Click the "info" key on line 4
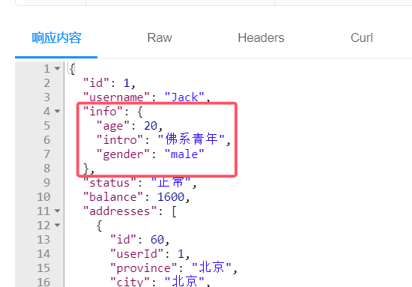This screenshot has height=287, width=412. (103, 112)
